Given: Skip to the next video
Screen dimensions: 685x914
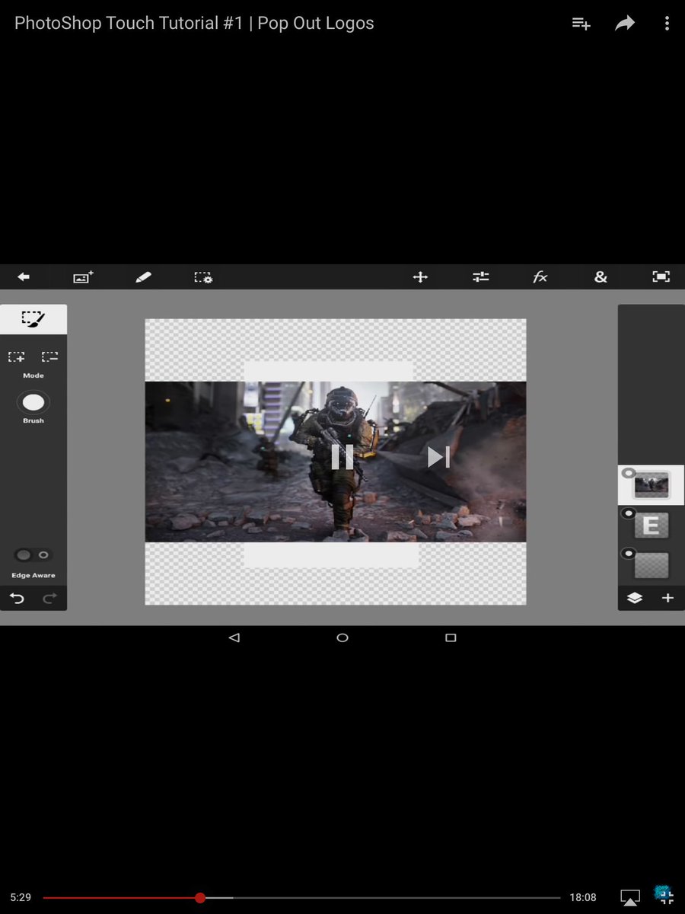Looking at the screenshot, I should click(438, 457).
